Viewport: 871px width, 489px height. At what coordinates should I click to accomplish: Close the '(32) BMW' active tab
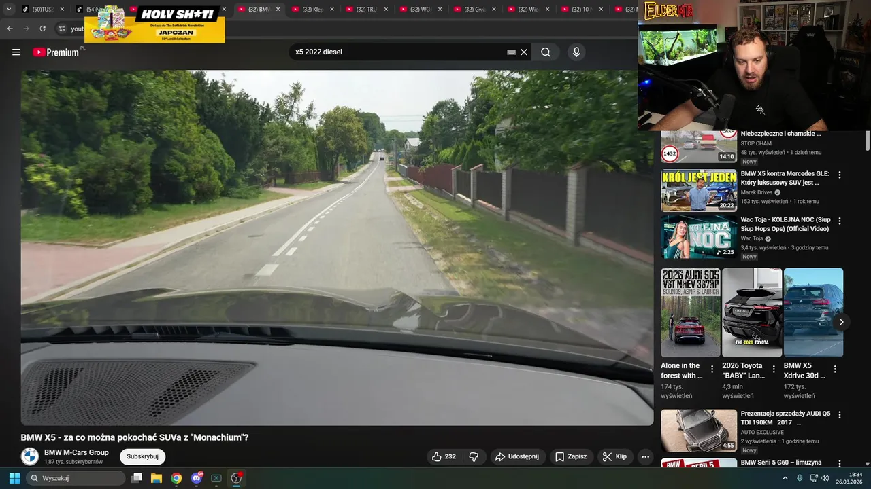[278, 10]
